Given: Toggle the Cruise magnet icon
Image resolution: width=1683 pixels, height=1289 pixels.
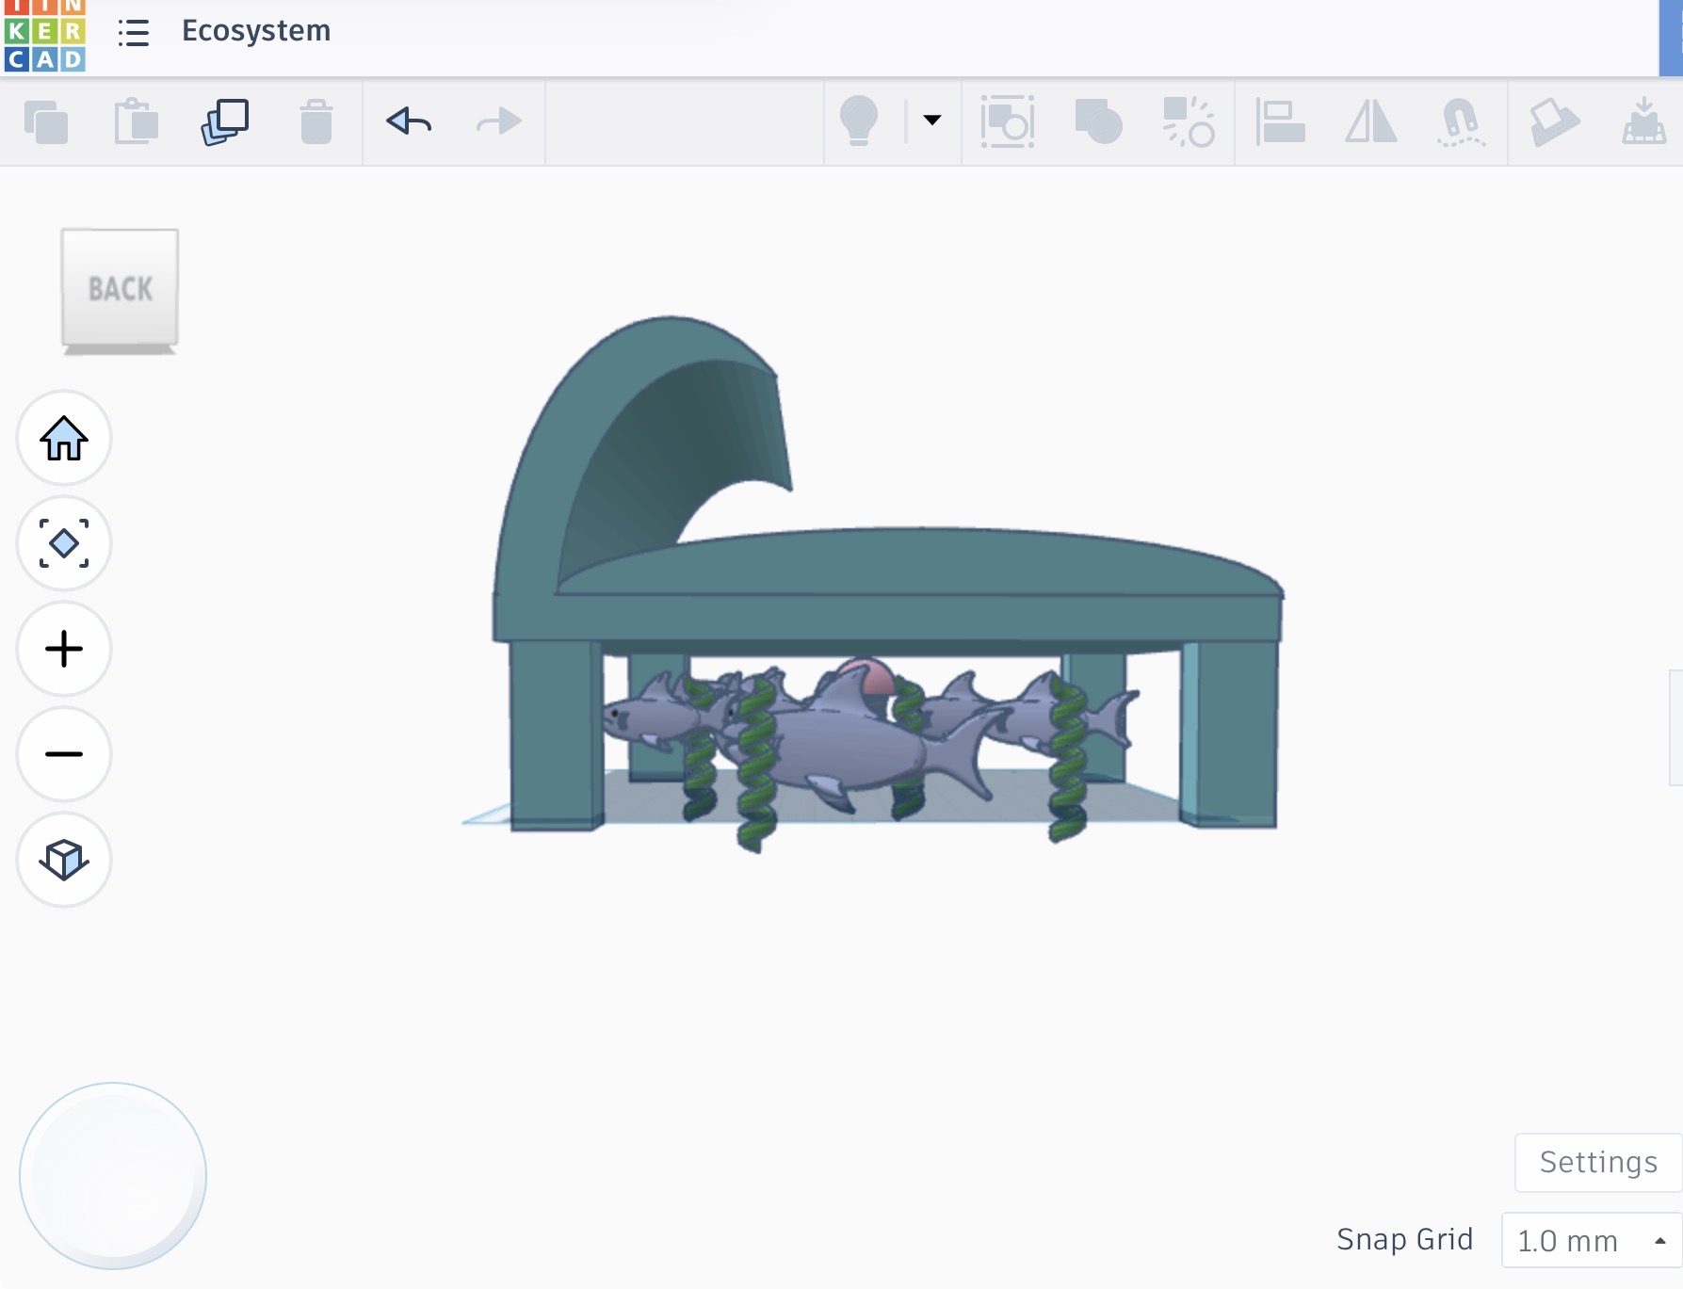Looking at the screenshot, I should tap(1461, 122).
